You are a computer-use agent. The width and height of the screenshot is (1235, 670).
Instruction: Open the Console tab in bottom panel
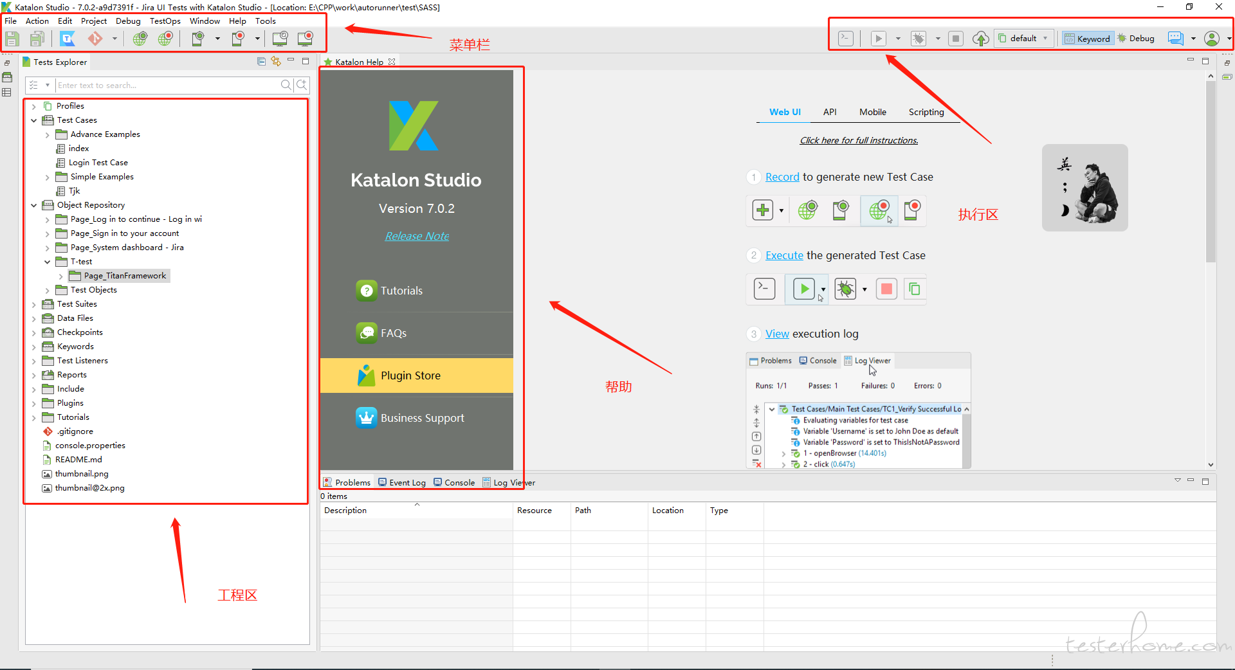pyautogui.click(x=454, y=482)
